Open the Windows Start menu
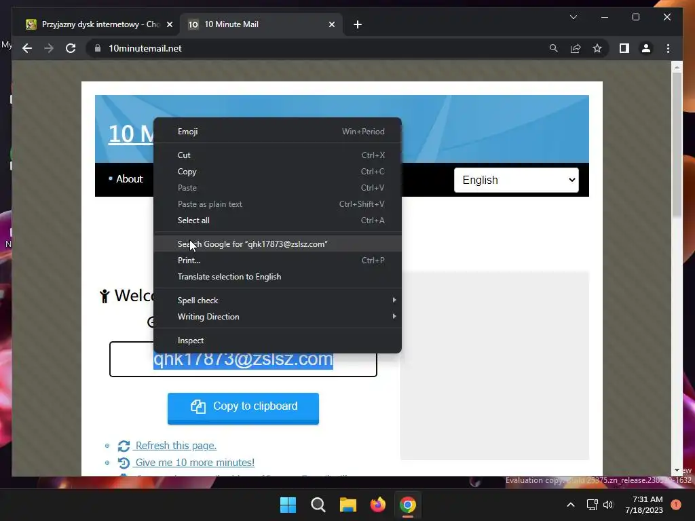695x521 pixels. coord(288,505)
